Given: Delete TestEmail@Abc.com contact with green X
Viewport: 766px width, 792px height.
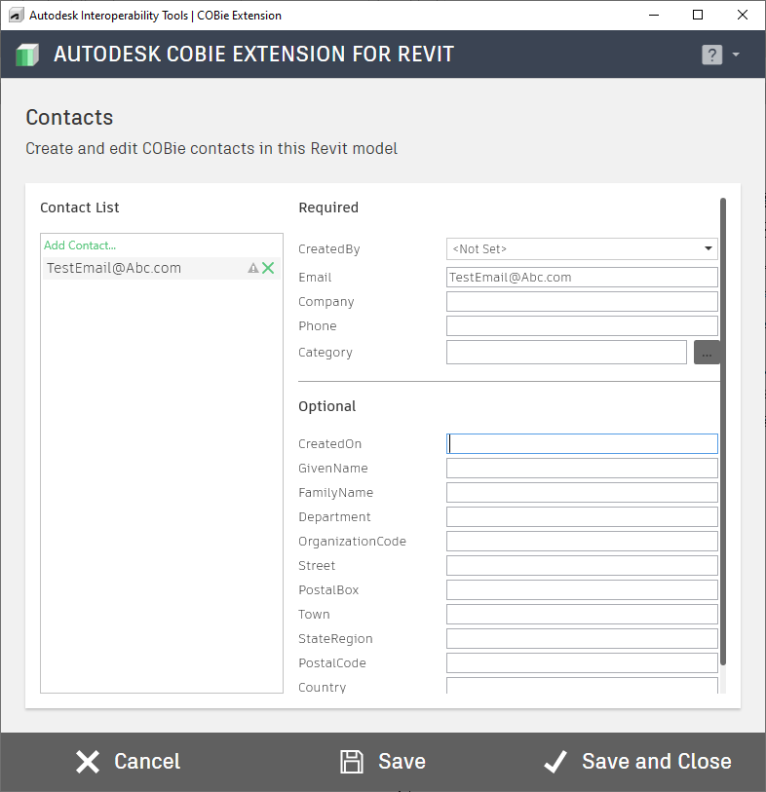Looking at the screenshot, I should (x=268, y=268).
